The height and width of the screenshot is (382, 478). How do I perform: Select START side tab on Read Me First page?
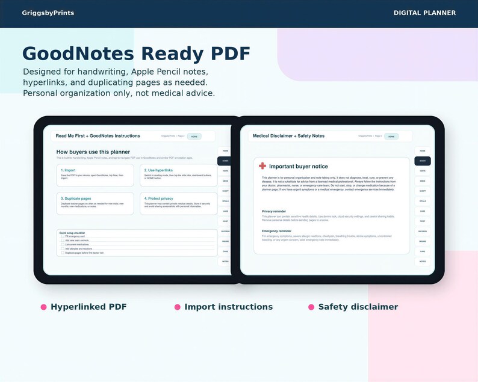(x=225, y=161)
